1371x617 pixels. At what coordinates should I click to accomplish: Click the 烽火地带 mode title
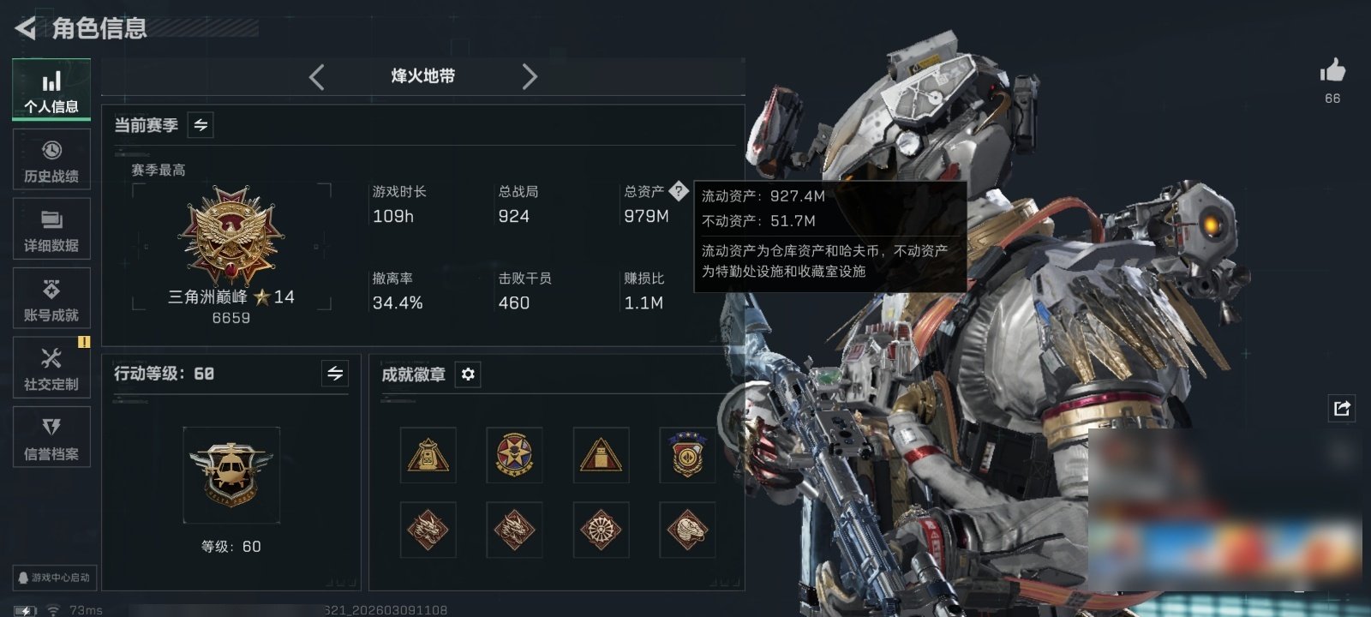pyautogui.click(x=423, y=76)
